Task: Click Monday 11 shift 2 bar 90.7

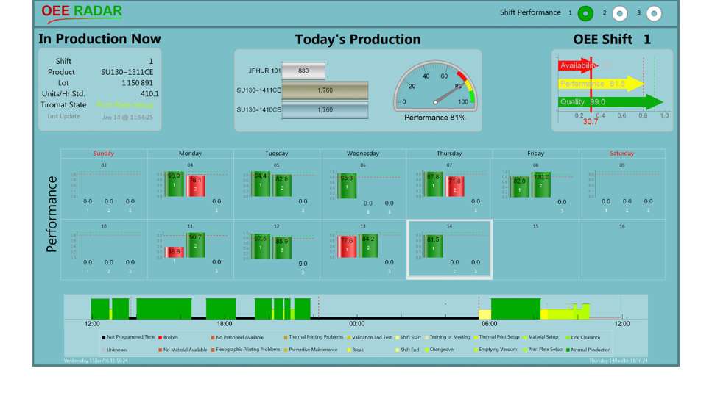Action: click(195, 245)
